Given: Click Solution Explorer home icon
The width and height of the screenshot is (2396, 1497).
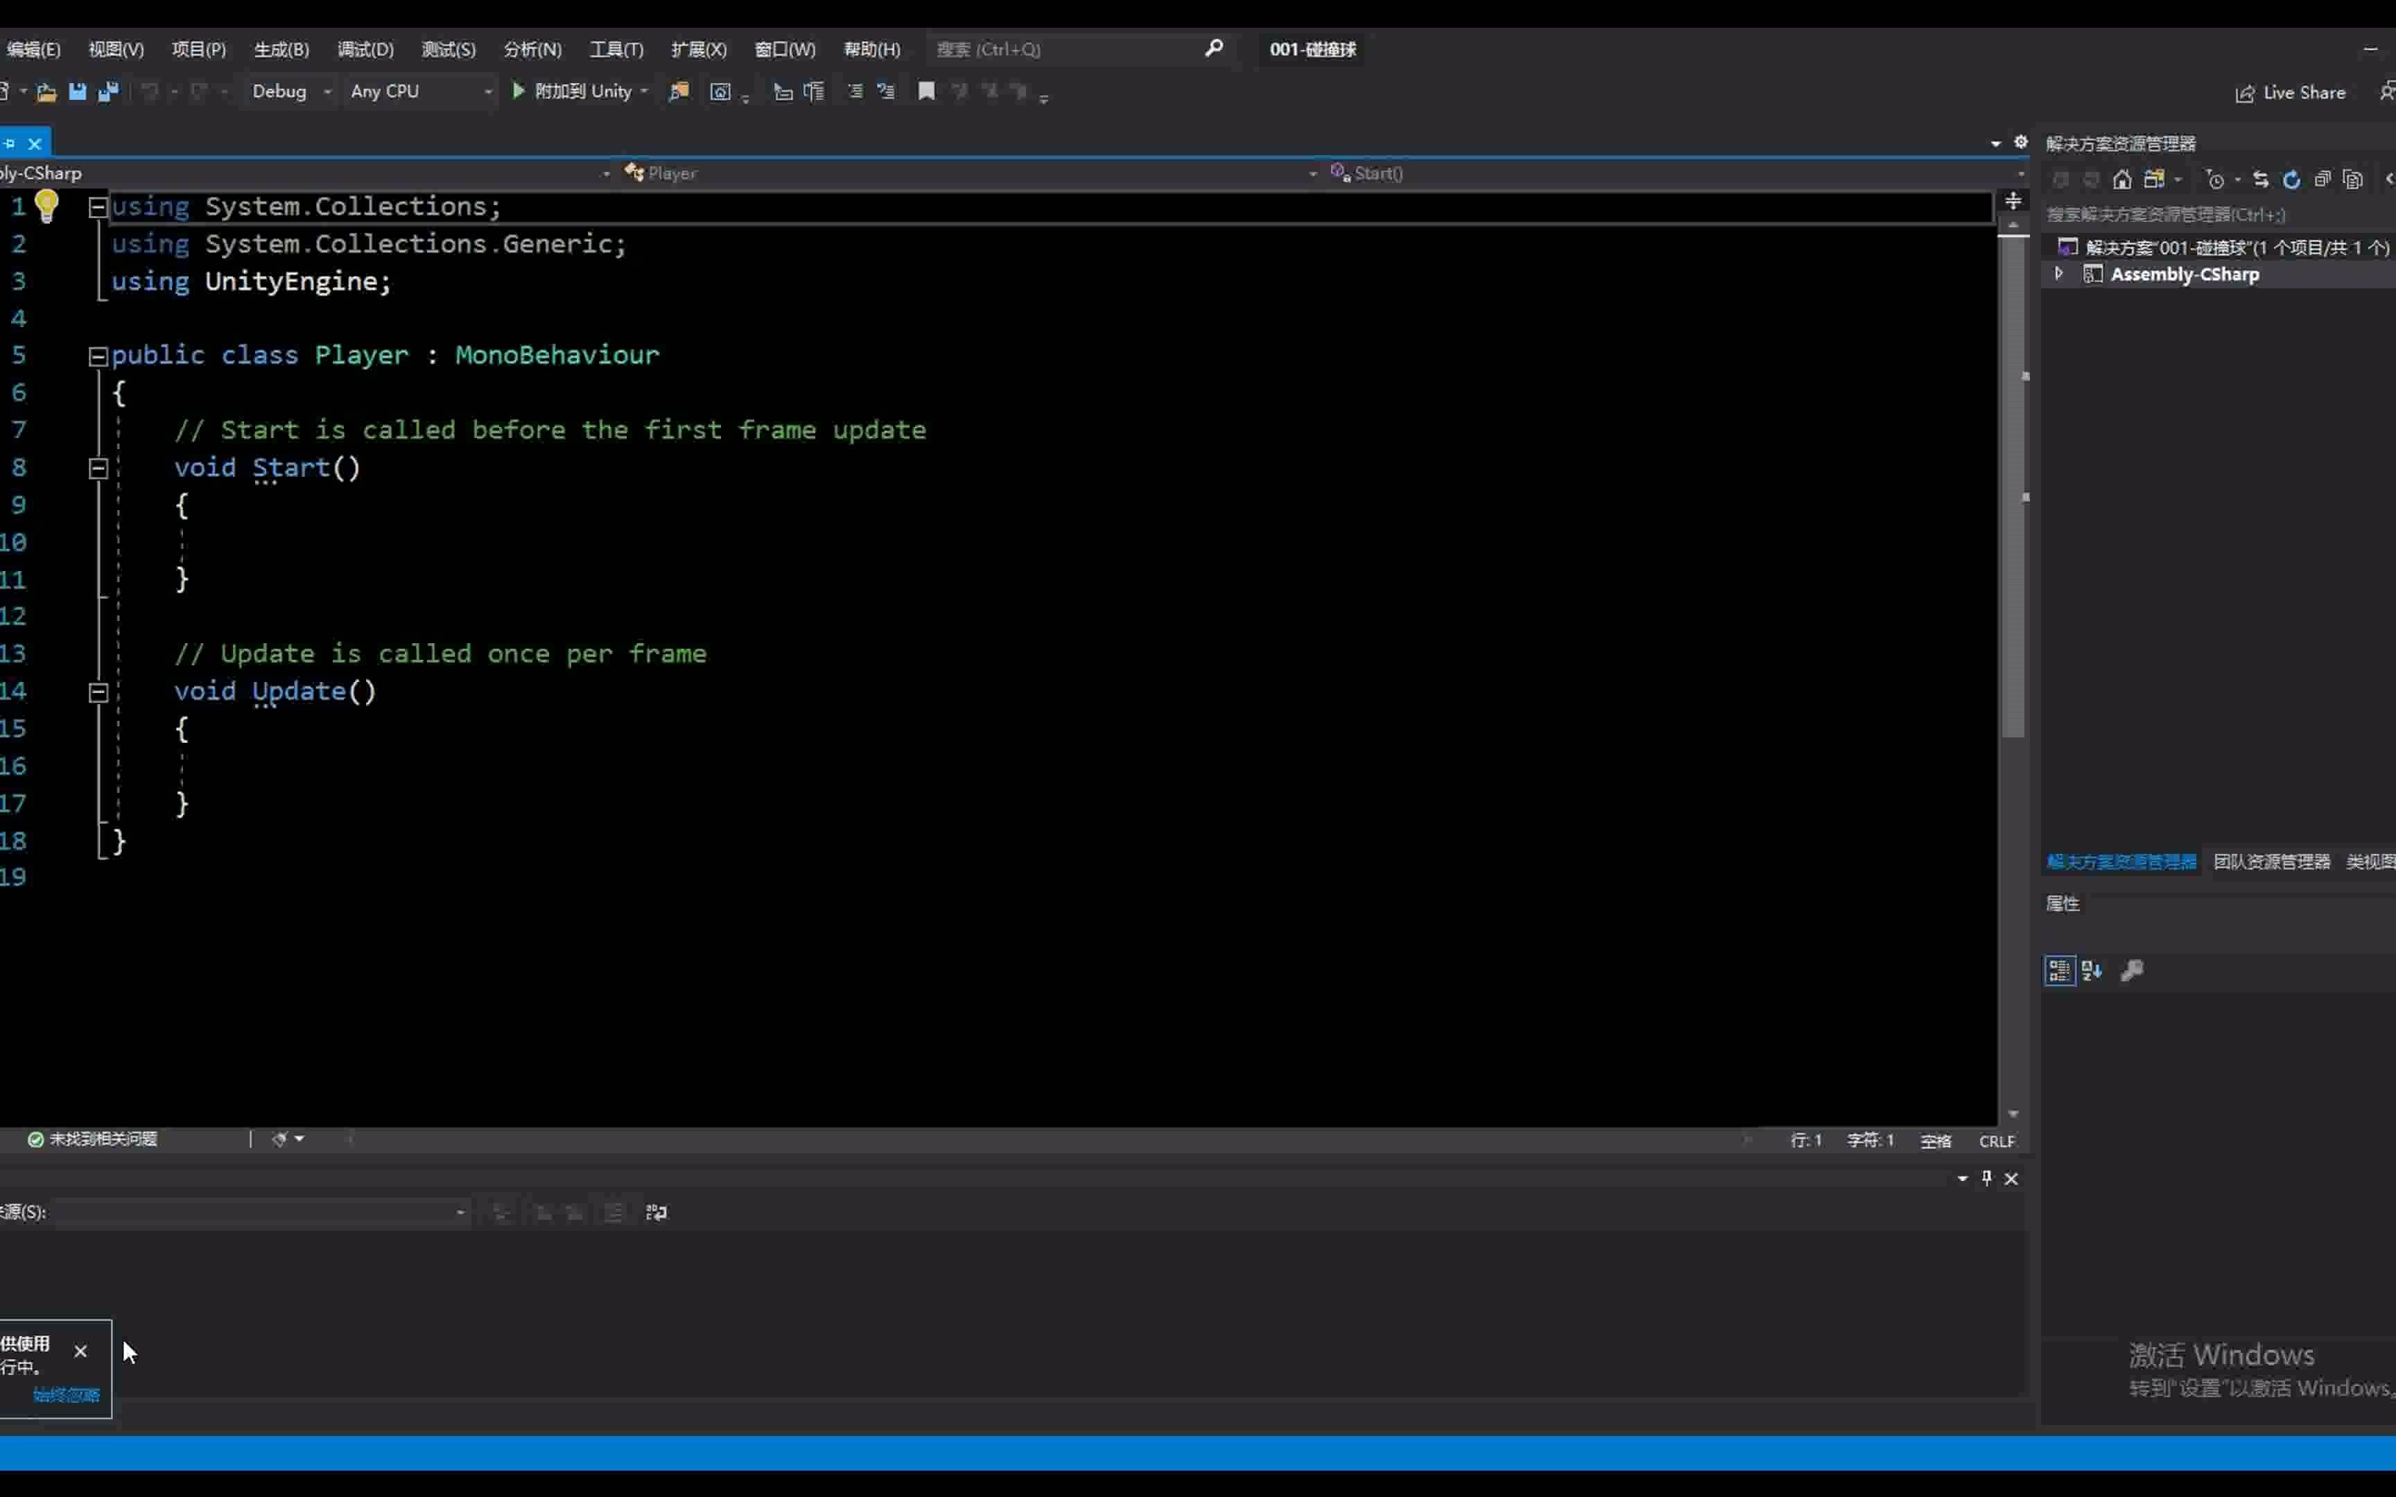Looking at the screenshot, I should 2121,180.
